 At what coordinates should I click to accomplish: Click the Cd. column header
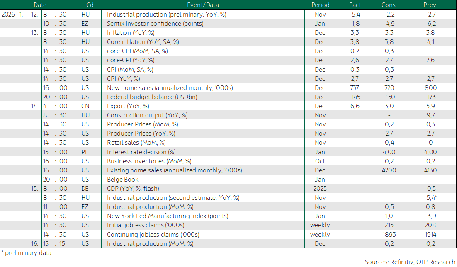click(90, 5)
